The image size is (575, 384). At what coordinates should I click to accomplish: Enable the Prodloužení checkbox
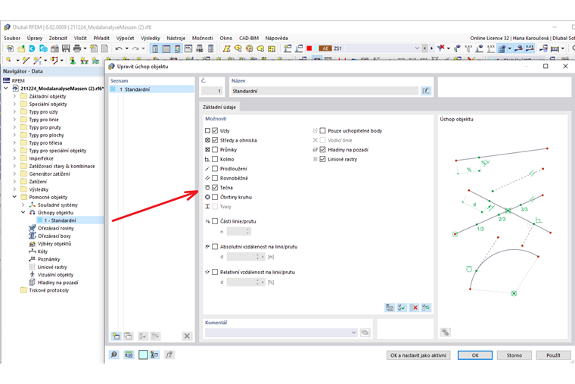pyautogui.click(x=215, y=169)
